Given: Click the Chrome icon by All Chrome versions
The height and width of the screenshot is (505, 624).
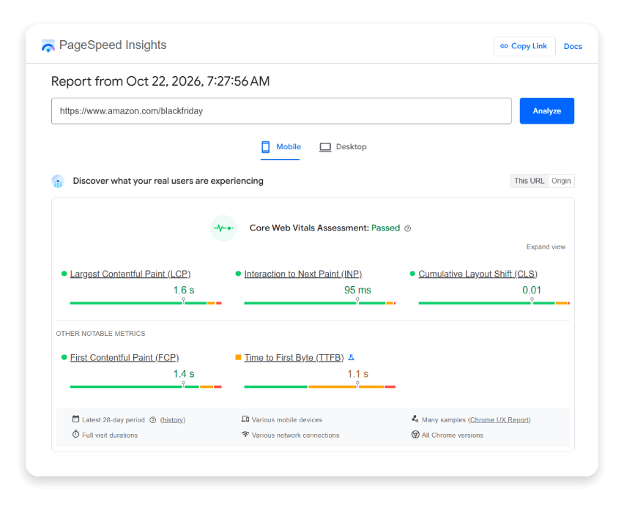Looking at the screenshot, I should click(x=415, y=435).
